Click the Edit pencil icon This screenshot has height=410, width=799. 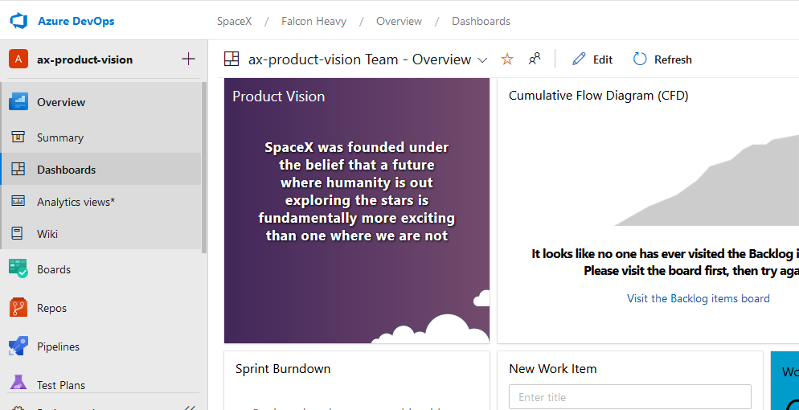click(579, 59)
